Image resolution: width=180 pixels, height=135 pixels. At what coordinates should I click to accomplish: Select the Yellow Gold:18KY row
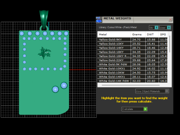click(132, 52)
